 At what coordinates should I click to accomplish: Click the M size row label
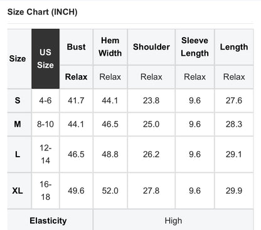(18, 124)
